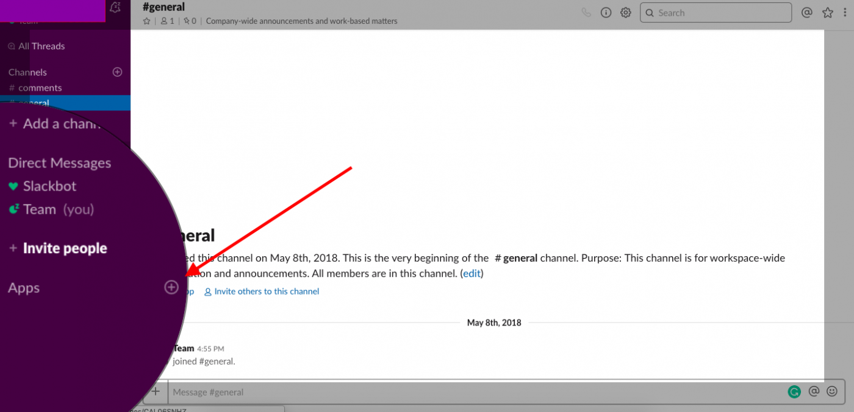Star the #general channel
This screenshot has width=854, height=412.
pyautogui.click(x=146, y=20)
